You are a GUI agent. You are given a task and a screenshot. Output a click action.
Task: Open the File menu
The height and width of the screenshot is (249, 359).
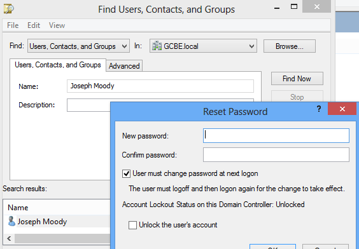tap(13, 25)
